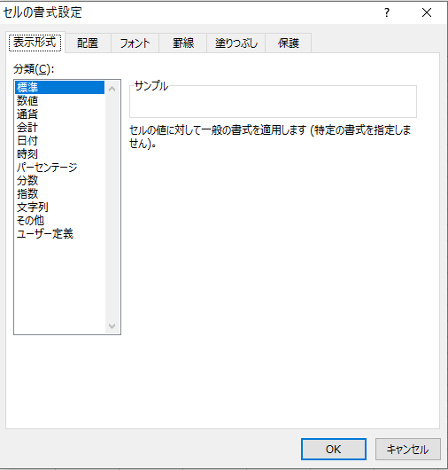Switch to the 罫線 tab
448x470 pixels.
pyautogui.click(x=183, y=43)
